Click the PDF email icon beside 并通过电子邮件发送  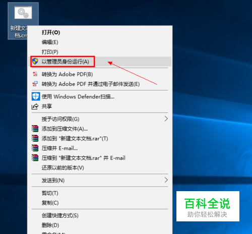click(35, 84)
